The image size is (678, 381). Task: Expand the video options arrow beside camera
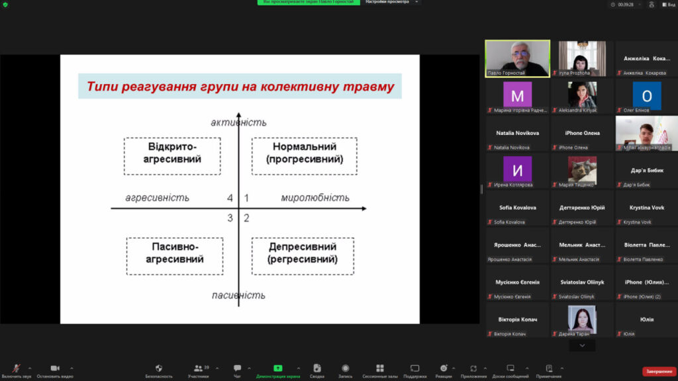pos(72,368)
